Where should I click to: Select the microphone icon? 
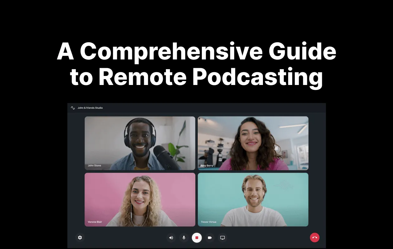pos(184,237)
